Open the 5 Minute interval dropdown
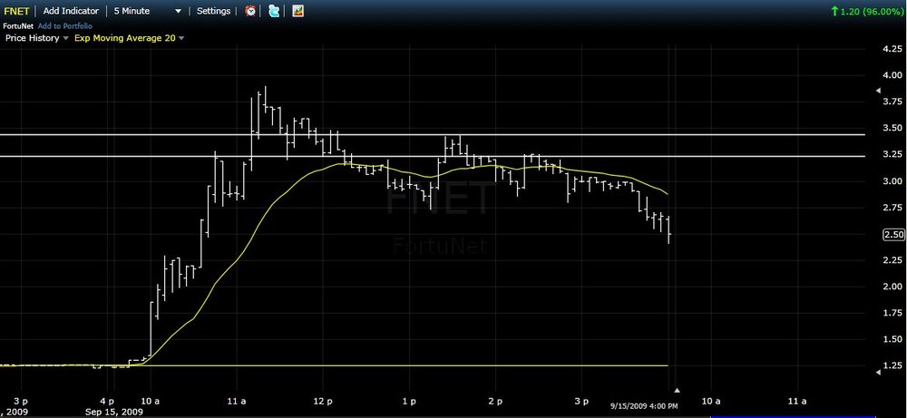The height and width of the screenshot is (418, 907). tap(148, 11)
